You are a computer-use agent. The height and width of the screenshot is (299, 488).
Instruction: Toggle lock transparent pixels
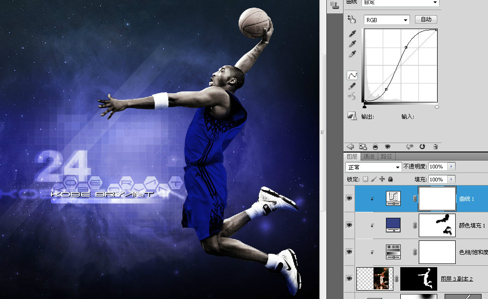point(365,179)
